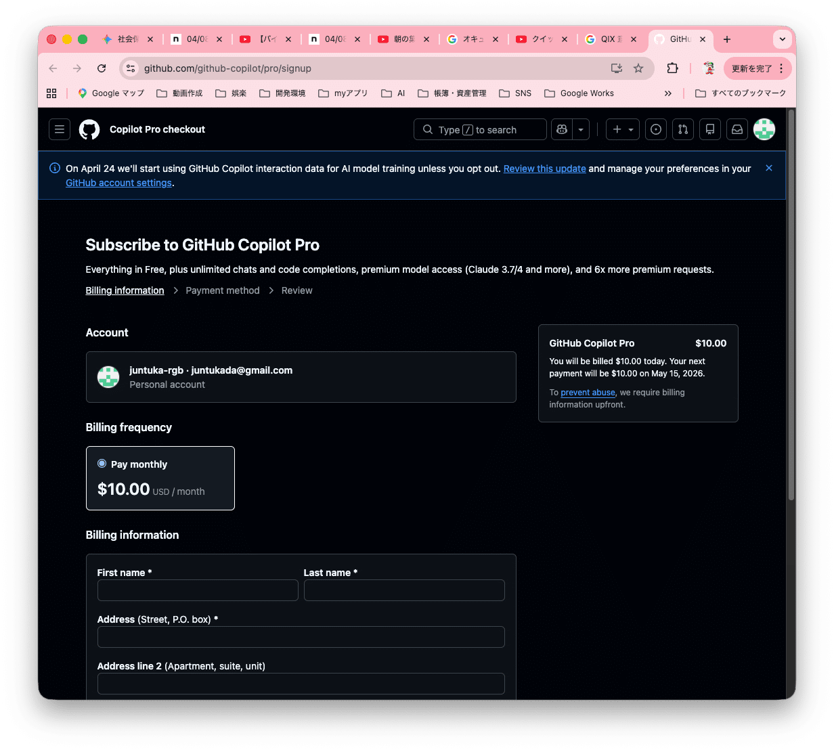Image resolution: width=834 pixels, height=750 pixels.
Task: Open the Chrome extensions puzzle icon
Action: click(x=672, y=68)
